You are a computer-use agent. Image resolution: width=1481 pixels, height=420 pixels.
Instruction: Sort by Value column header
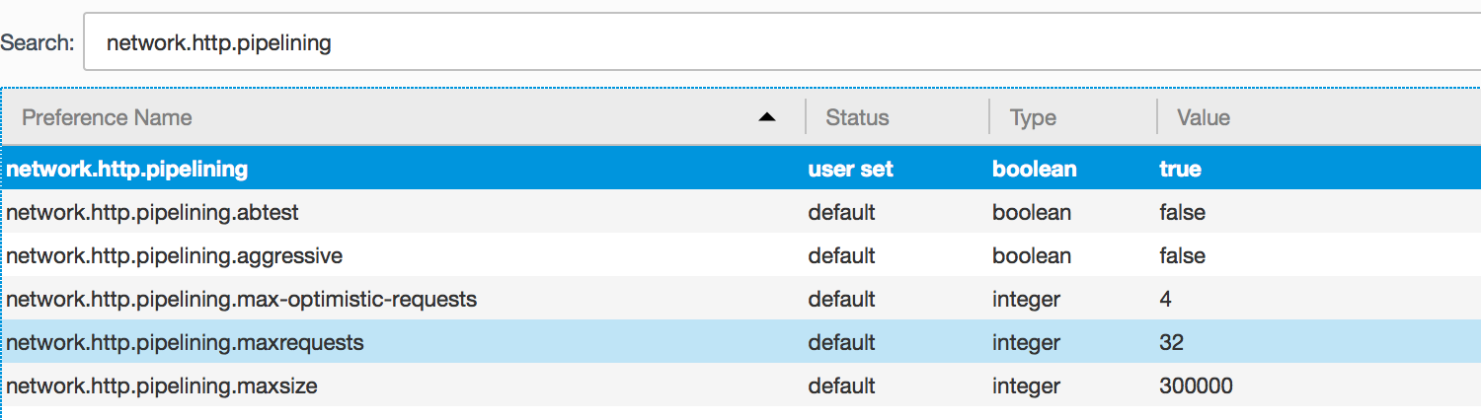(x=1203, y=118)
